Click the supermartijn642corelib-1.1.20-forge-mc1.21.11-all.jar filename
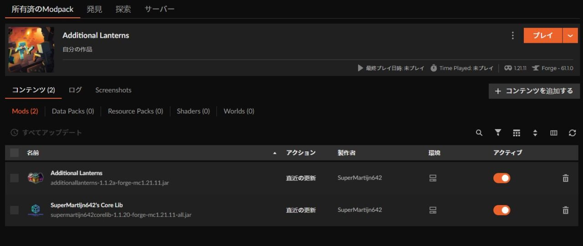Image resolution: width=583 pixels, height=246 pixels. pos(121,215)
